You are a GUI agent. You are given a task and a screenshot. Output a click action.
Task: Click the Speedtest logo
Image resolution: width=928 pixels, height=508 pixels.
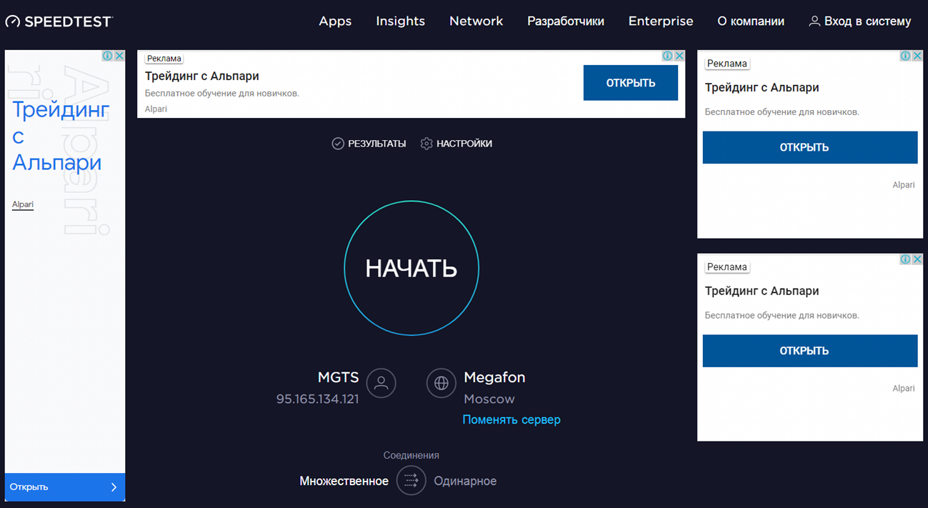(x=59, y=21)
